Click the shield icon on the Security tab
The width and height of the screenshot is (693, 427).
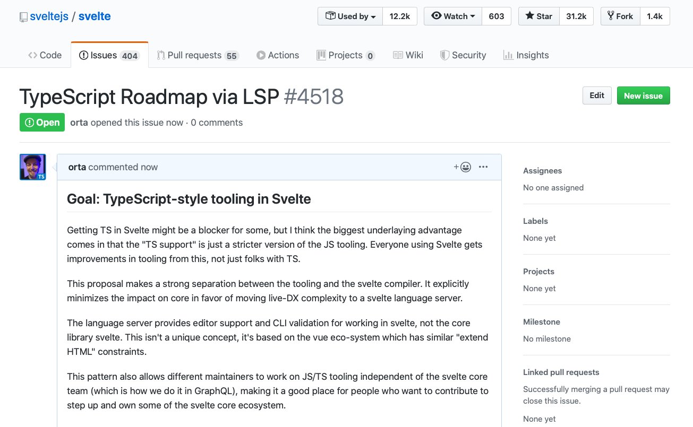tap(444, 55)
